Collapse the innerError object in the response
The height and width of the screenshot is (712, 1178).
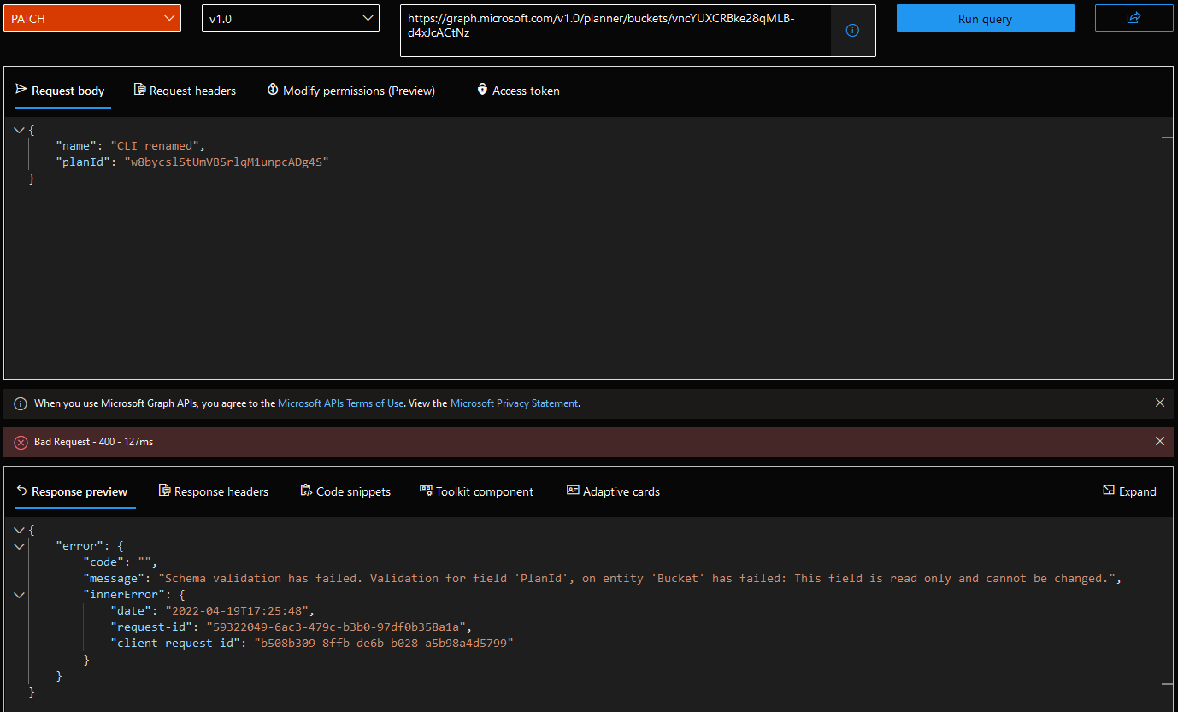point(19,594)
